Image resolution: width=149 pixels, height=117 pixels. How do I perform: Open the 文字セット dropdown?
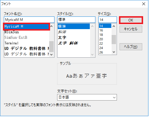(87, 97)
